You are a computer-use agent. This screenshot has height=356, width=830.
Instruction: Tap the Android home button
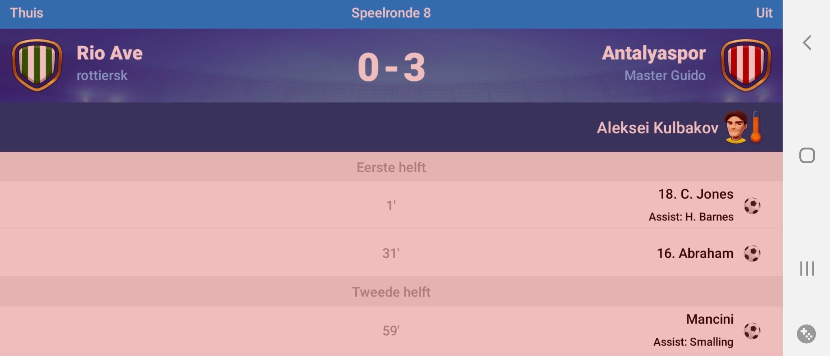(807, 155)
